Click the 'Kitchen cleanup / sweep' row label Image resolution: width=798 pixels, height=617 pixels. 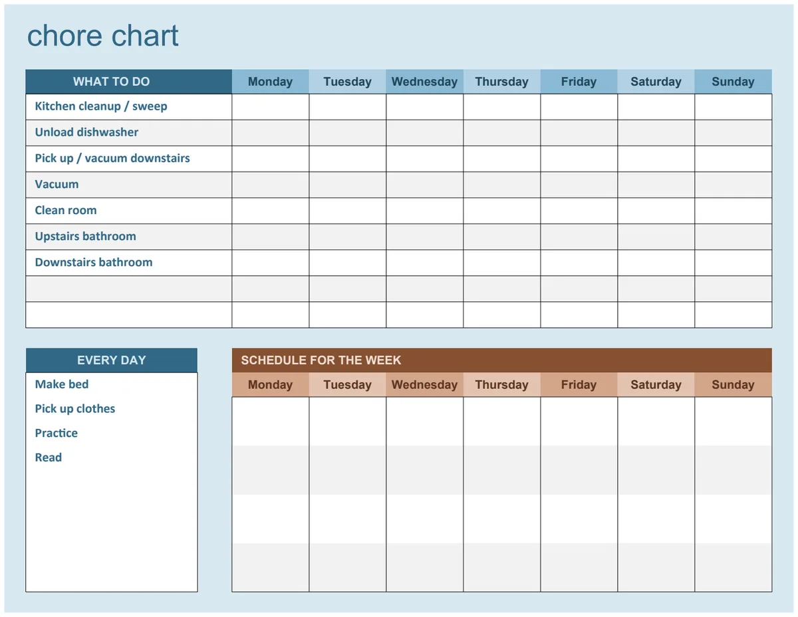tap(101, 106)
